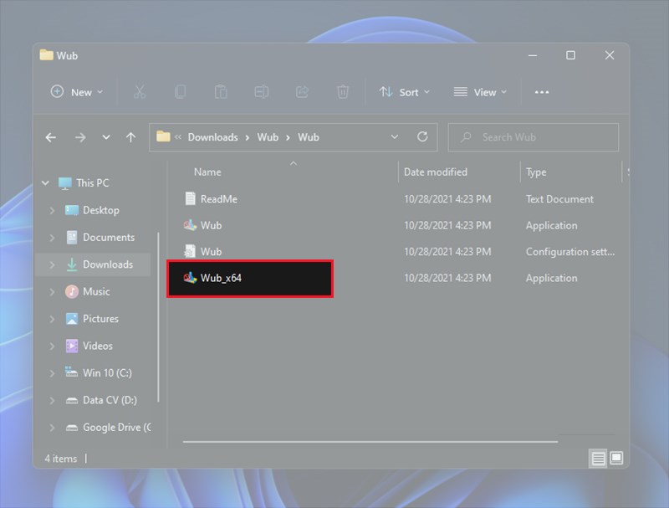Image resolution: width=669 pixels, height=508 pixels.
Task: Switch to details view layout
Action: tap(597, 459)
